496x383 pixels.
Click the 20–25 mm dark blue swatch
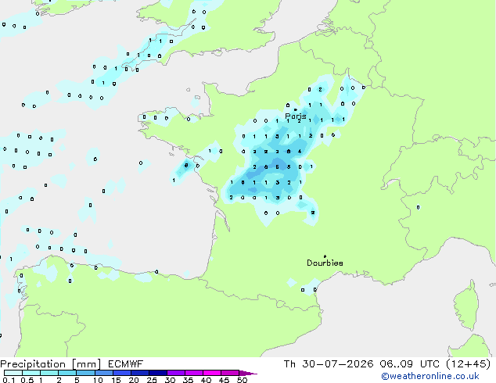tap(140, 373)
